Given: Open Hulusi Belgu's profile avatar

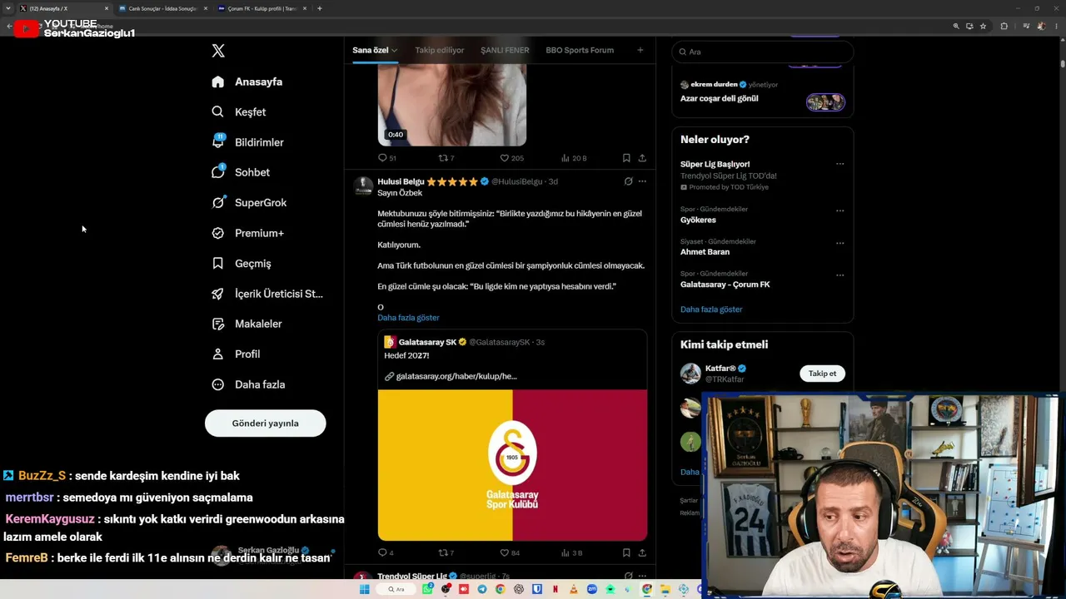Looking at the screenshot, I should 363,186.
